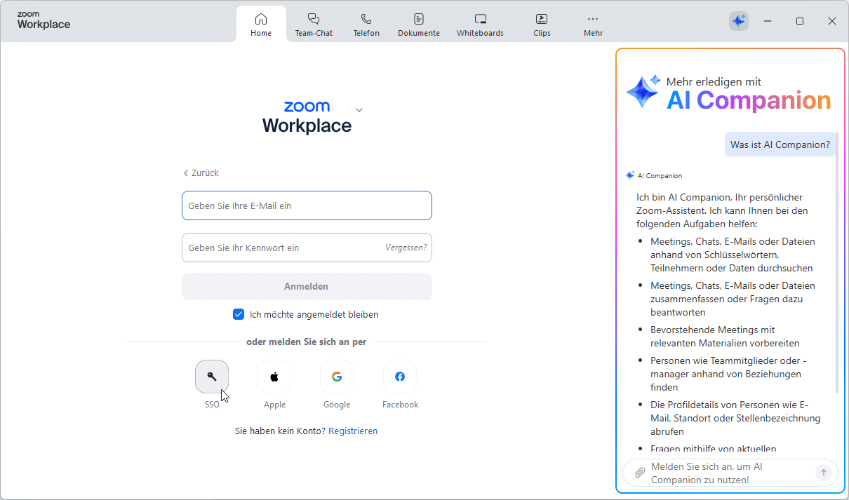This screenshot has width=849, height=500.
Task: Minimize the Zoom Workplace window
Action: point(768,21)
